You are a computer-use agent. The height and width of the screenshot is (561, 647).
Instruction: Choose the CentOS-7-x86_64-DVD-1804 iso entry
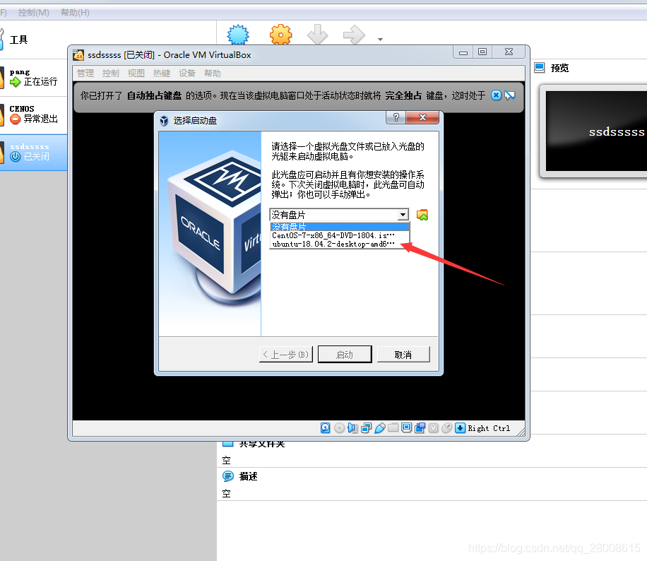[x=340, y=235]
